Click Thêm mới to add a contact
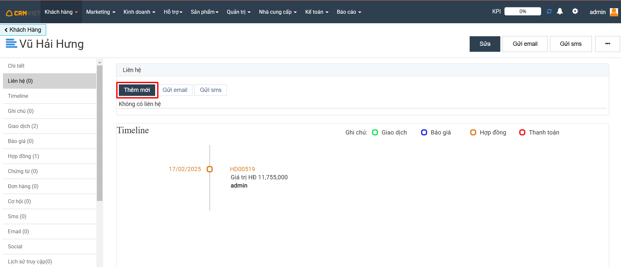Screen dimensions: 621x267 pos(137,90)
